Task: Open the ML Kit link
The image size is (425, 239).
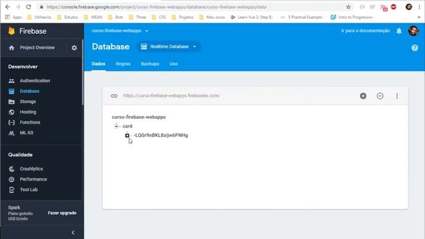Action: (x=27, y=133)
